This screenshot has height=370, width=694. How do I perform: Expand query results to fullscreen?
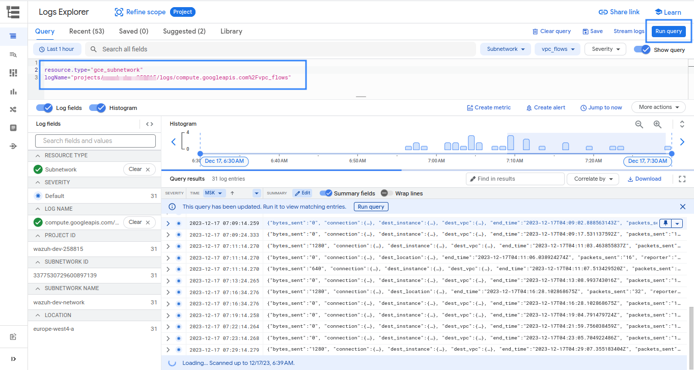click(682, 179)
